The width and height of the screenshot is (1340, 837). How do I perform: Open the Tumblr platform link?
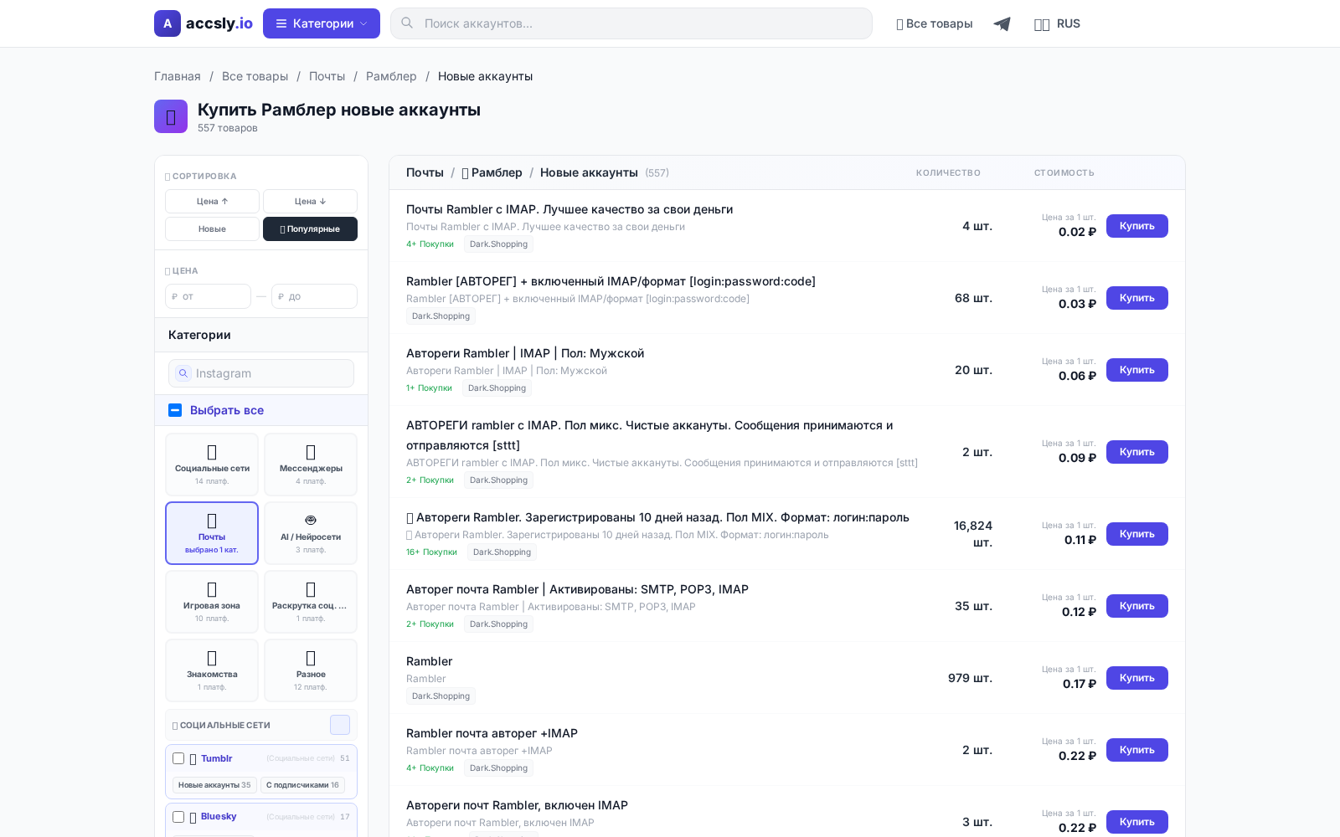(216, 758)
